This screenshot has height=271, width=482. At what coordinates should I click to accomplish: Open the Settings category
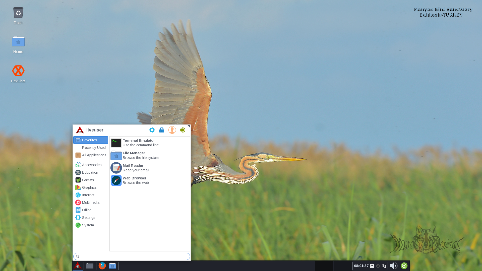point(91,218)
